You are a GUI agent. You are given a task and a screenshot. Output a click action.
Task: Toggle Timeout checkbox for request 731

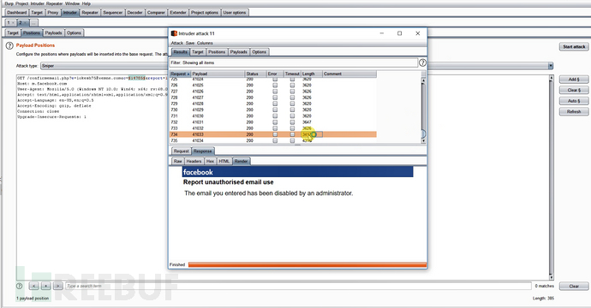point(292,116)
